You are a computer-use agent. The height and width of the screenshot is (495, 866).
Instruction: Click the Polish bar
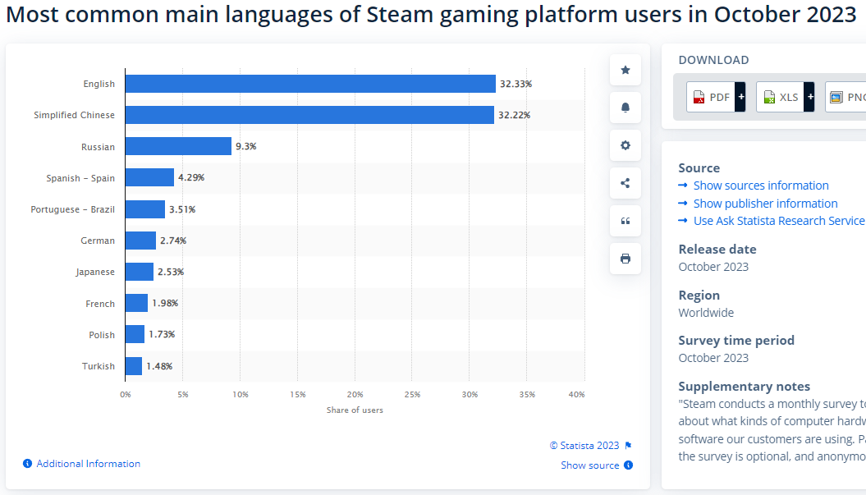[135, 334]
